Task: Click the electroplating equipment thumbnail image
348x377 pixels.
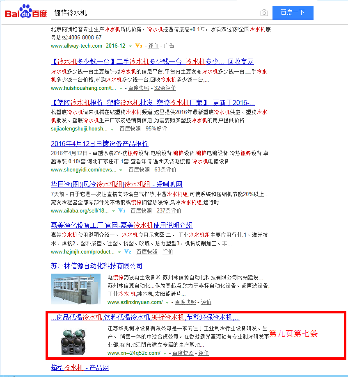Action: (x=76, y=289)
